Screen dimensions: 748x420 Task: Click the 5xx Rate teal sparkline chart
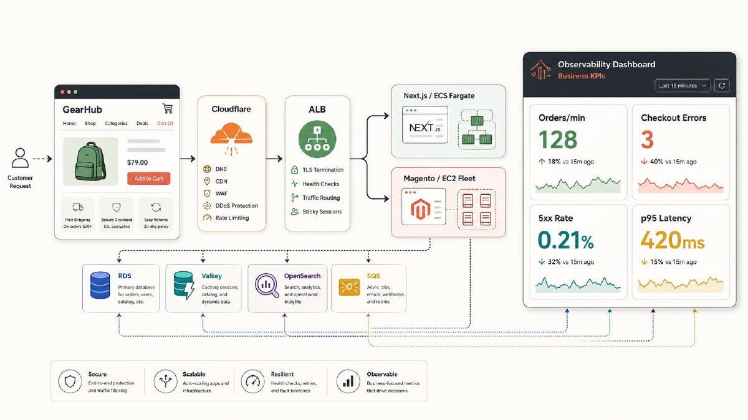click(578, 284)
